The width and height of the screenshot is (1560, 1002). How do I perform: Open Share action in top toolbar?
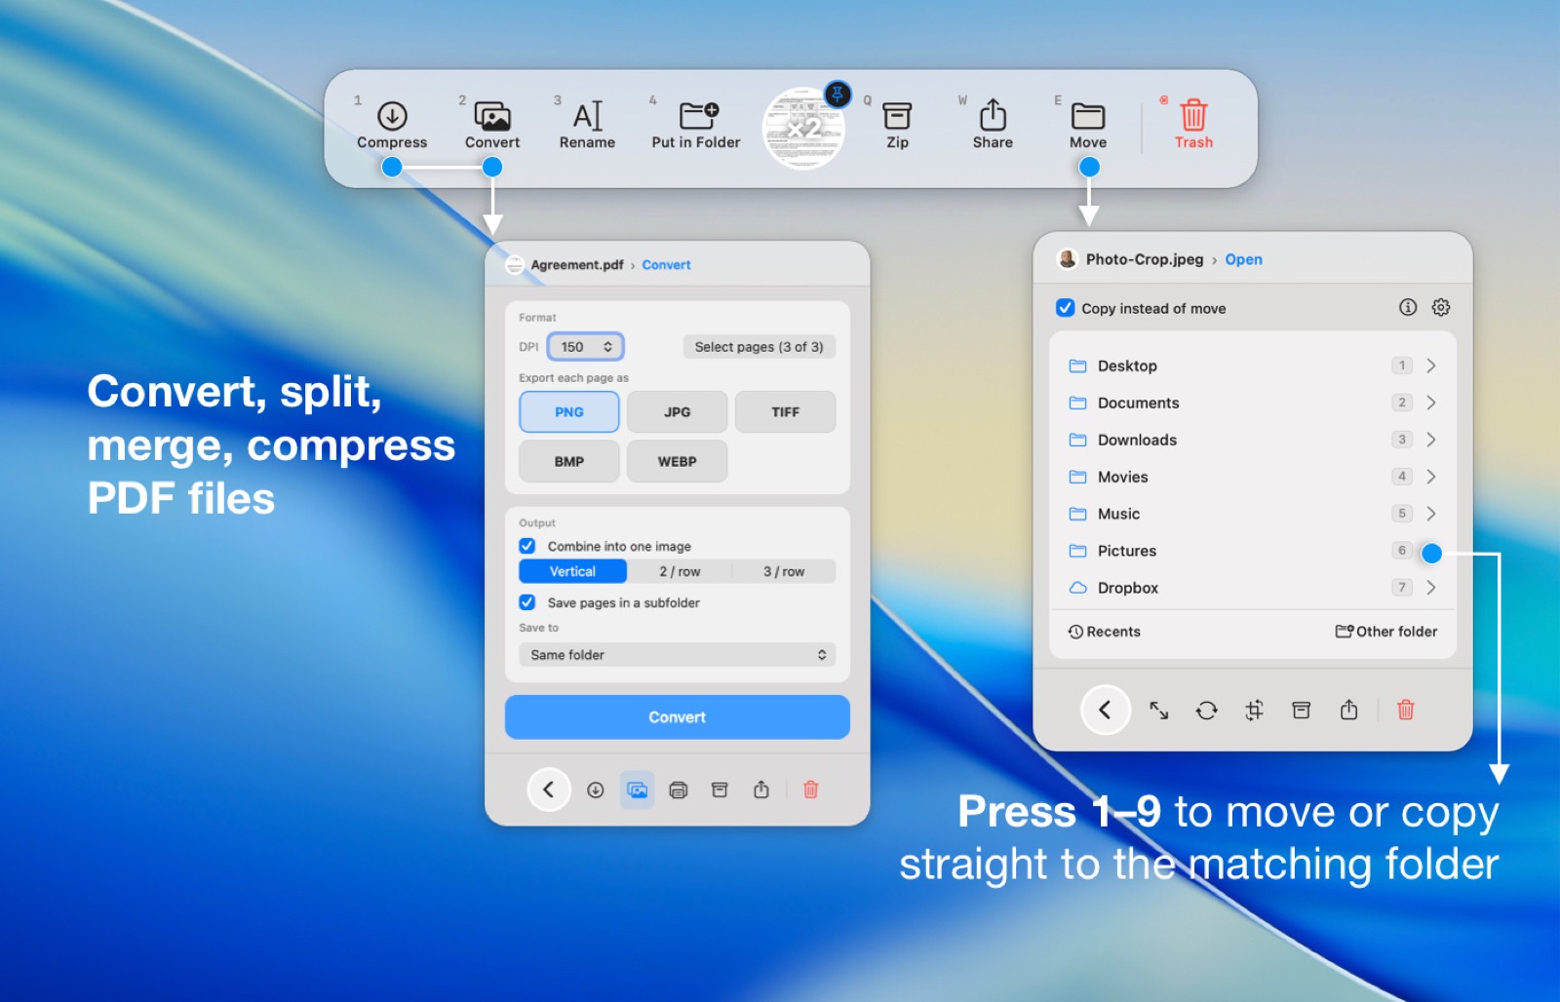[x=993, y=126]
